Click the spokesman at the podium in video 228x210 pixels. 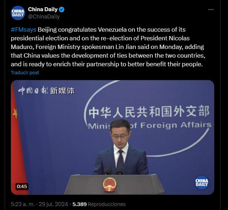120,147
